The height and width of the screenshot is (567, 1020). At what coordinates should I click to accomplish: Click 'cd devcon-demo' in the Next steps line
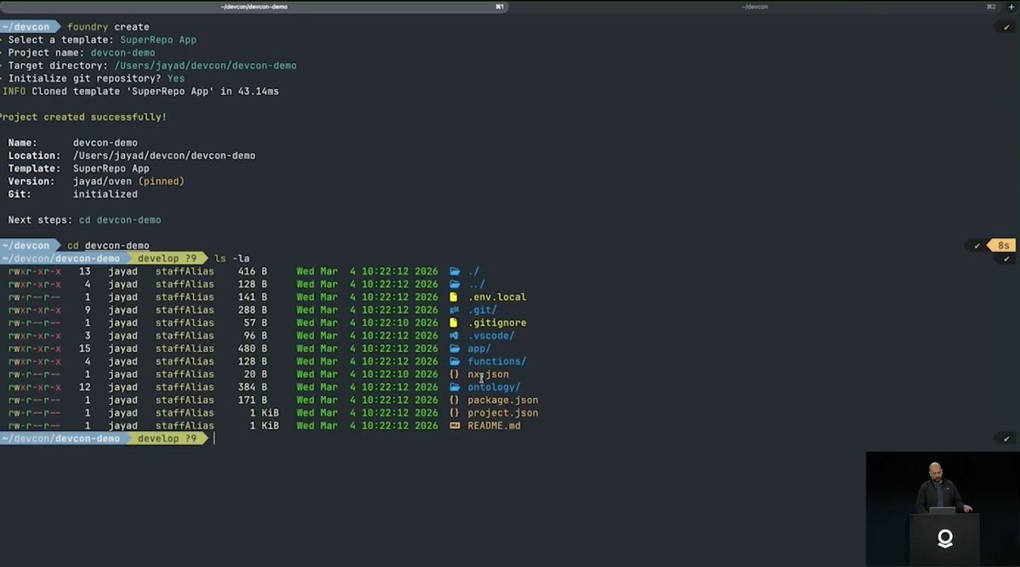[x=120, y=220]
